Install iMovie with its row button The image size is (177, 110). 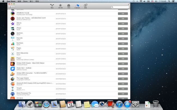point(123,24)
